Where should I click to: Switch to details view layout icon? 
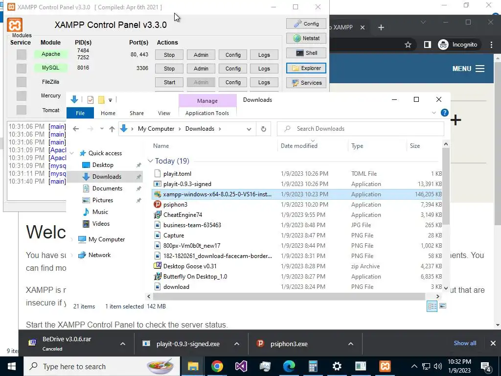coord(432,306)
